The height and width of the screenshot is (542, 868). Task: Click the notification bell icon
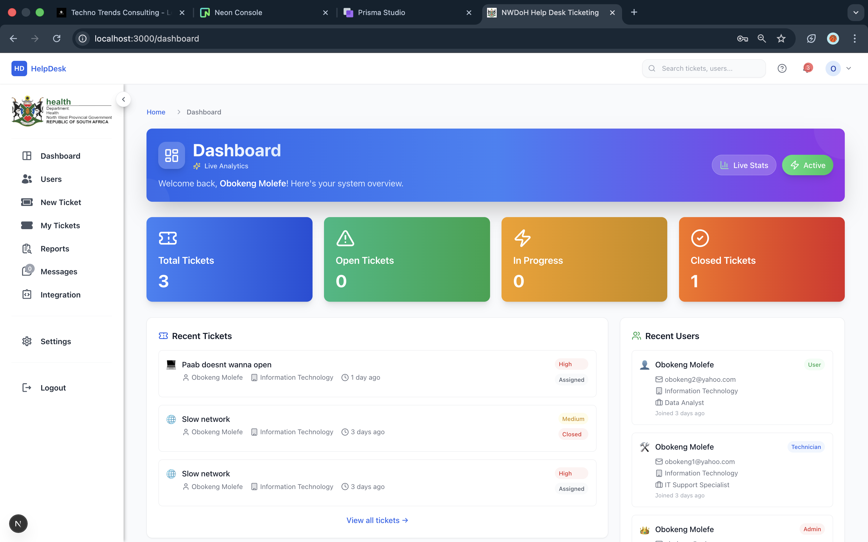[x=807, y=68]
